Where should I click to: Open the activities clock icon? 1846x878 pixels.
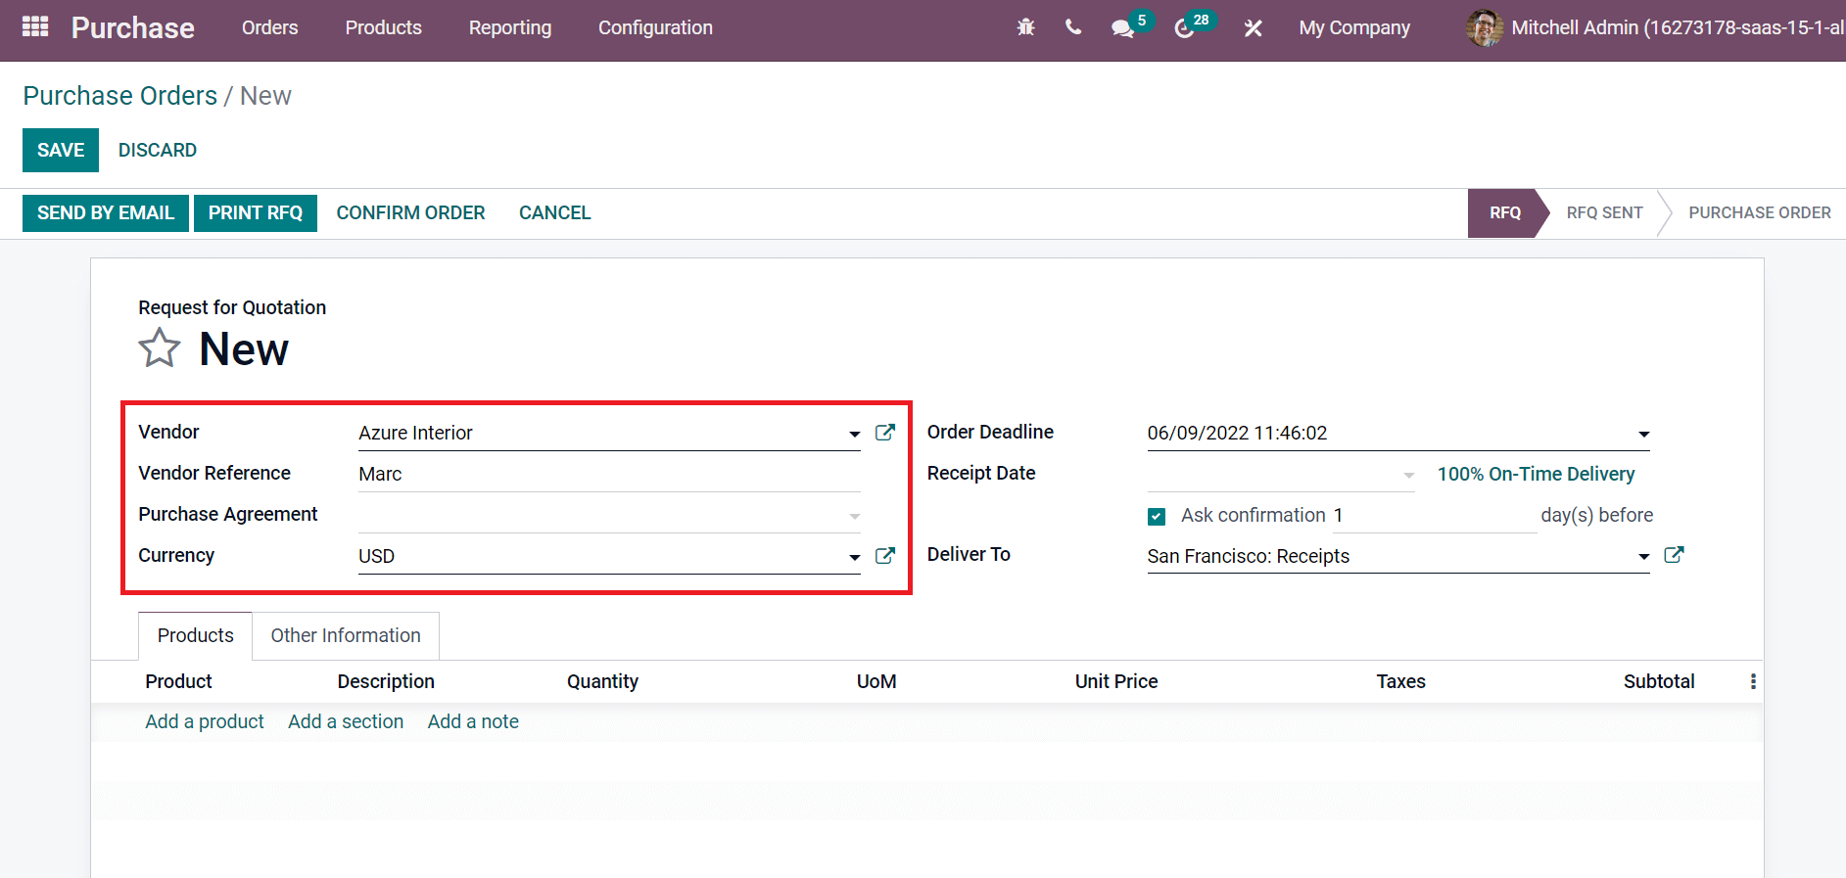(1184, 28)
